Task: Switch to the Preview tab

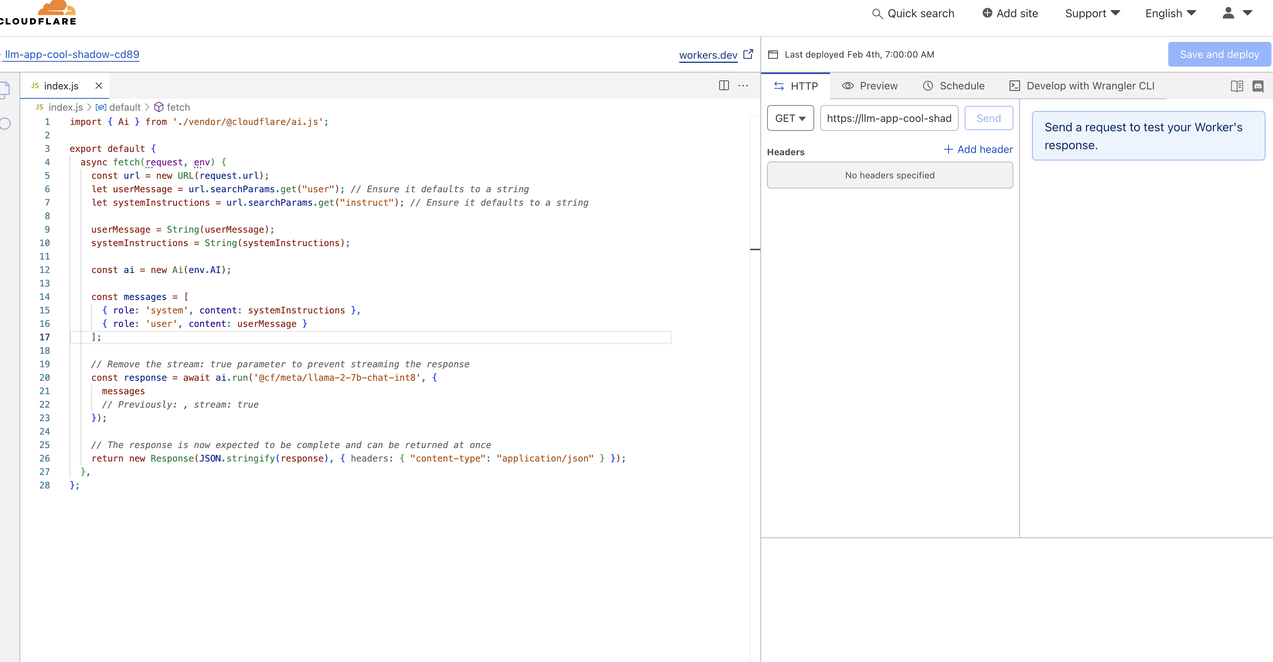Action: pyautogui.click(x=870, y=86)
